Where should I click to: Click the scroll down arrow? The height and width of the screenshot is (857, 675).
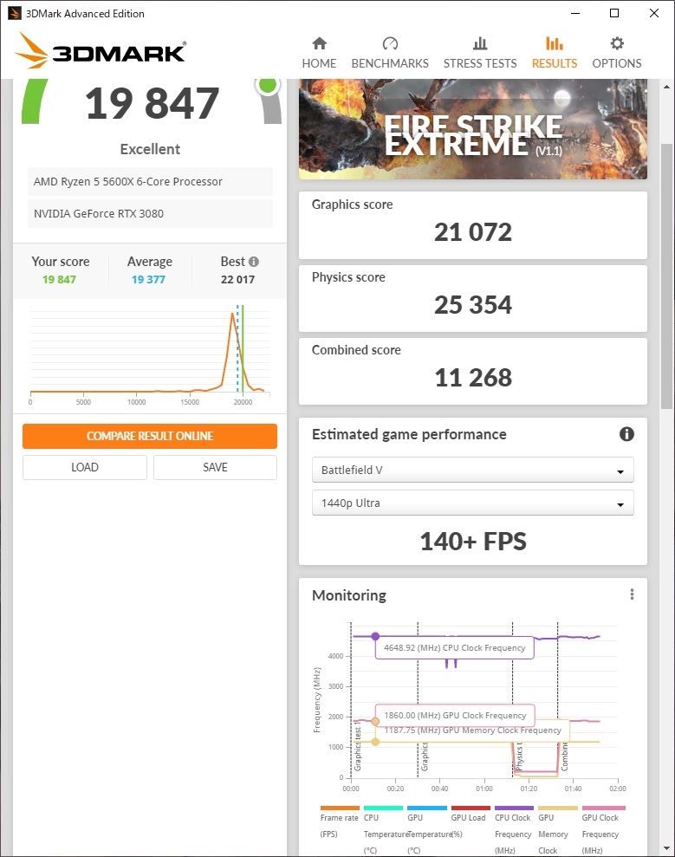(x=666, y=849)
